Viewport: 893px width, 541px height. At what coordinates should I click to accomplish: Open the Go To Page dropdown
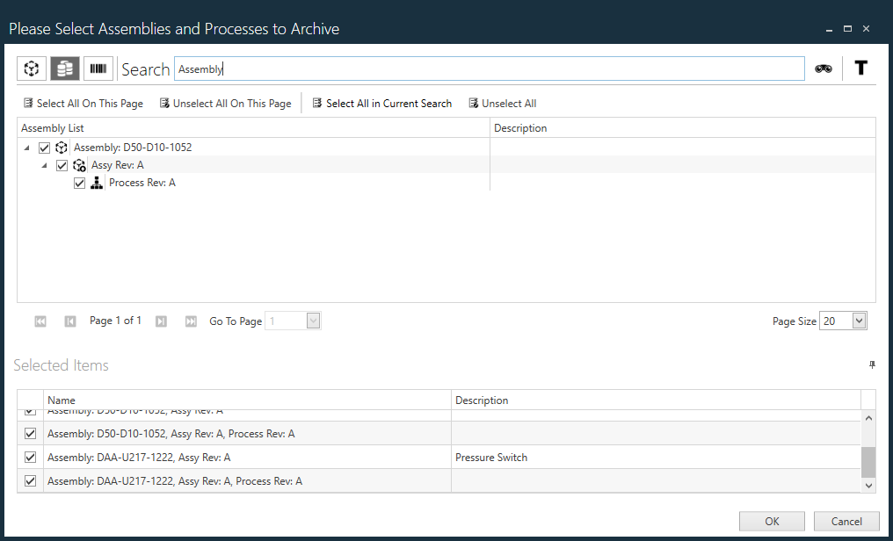click(311, 321)
